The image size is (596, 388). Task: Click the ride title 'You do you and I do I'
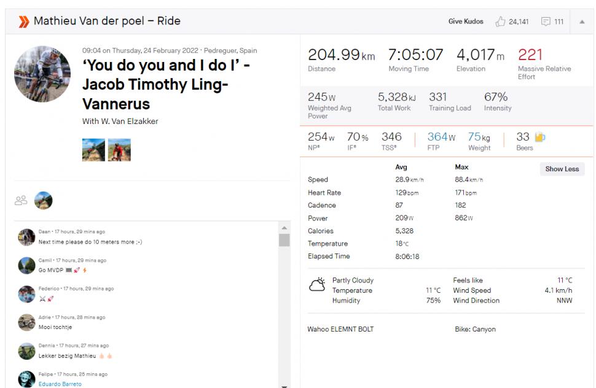(x=166, y=84)
